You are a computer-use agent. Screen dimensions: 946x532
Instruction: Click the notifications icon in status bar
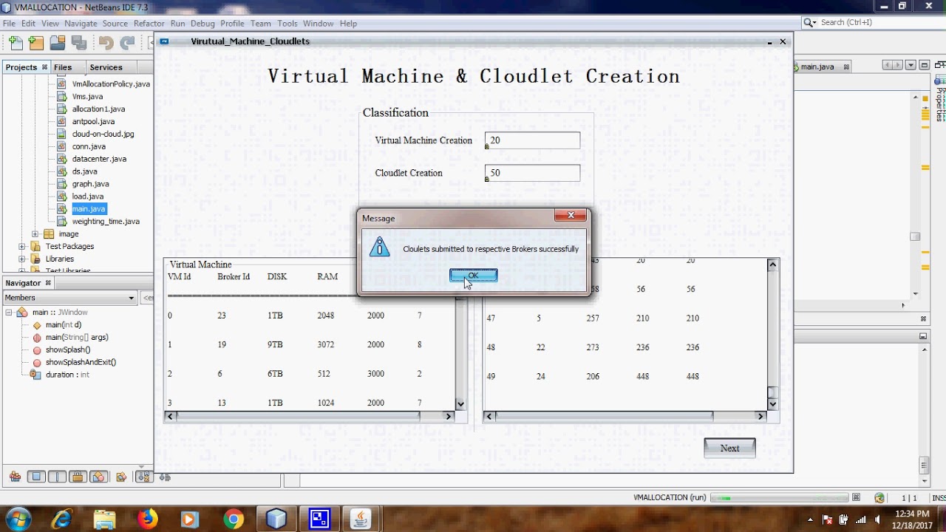879,498
